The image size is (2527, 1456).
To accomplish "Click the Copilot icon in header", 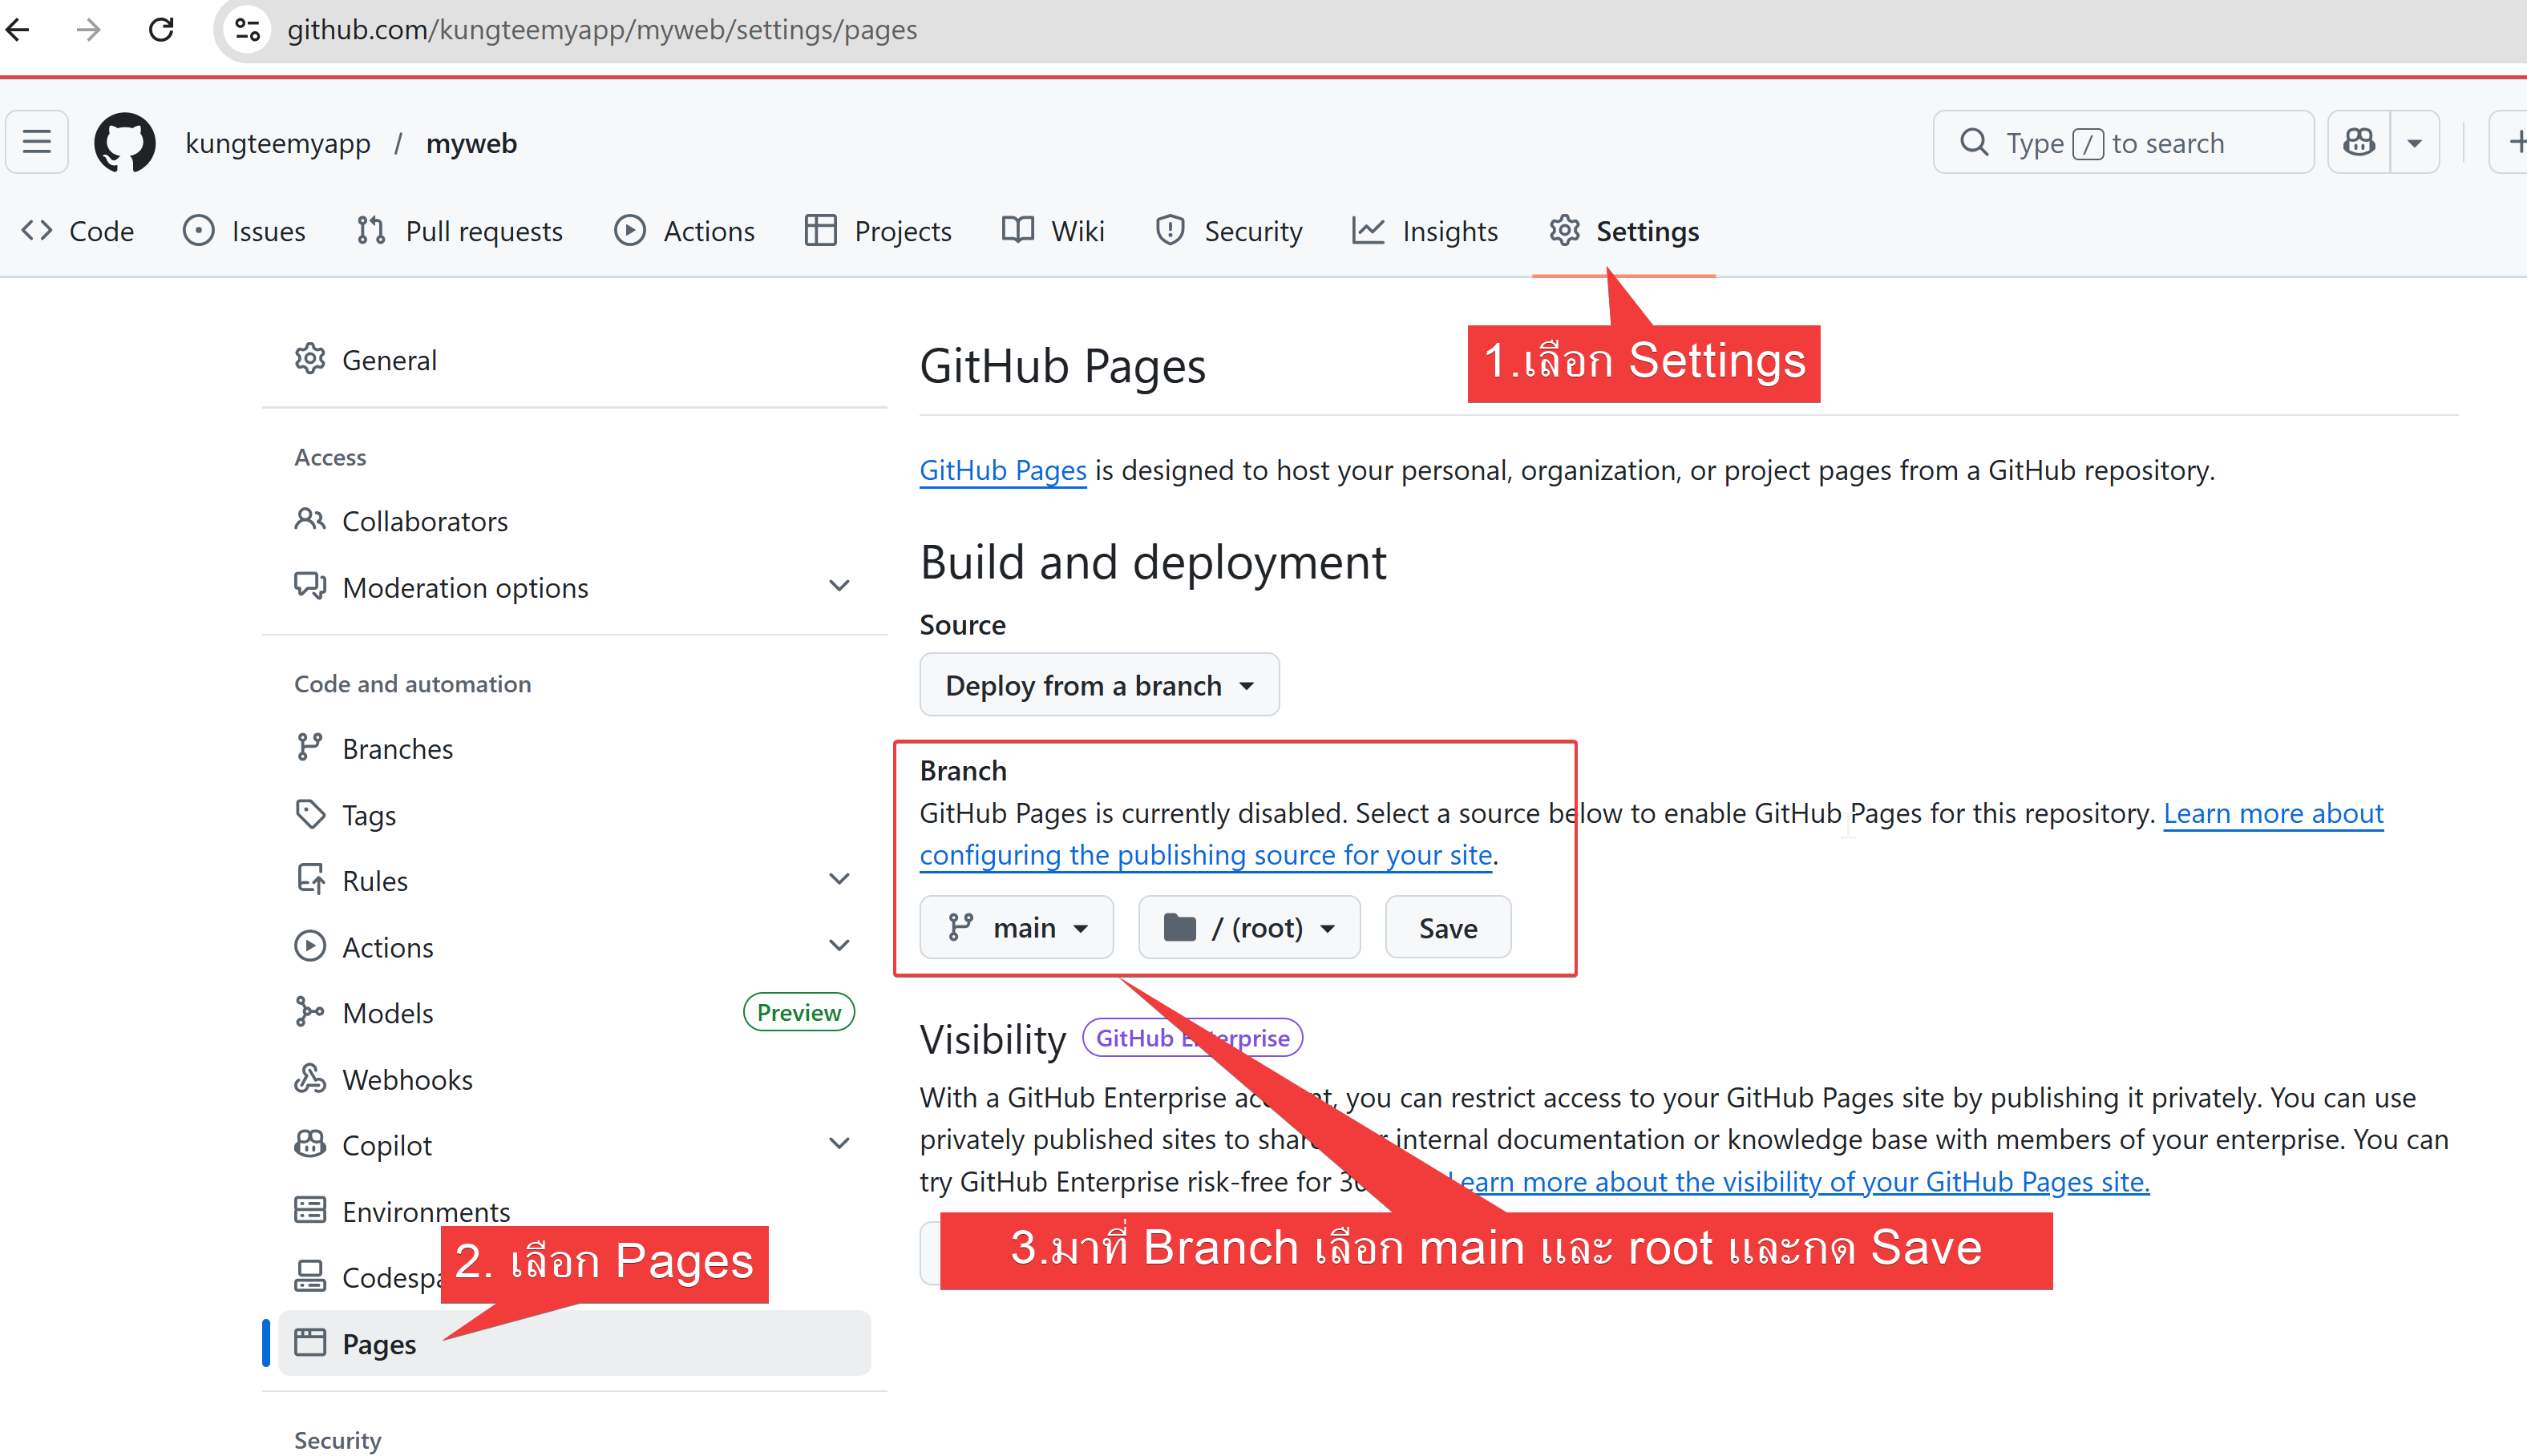I will click(2358, 143).
